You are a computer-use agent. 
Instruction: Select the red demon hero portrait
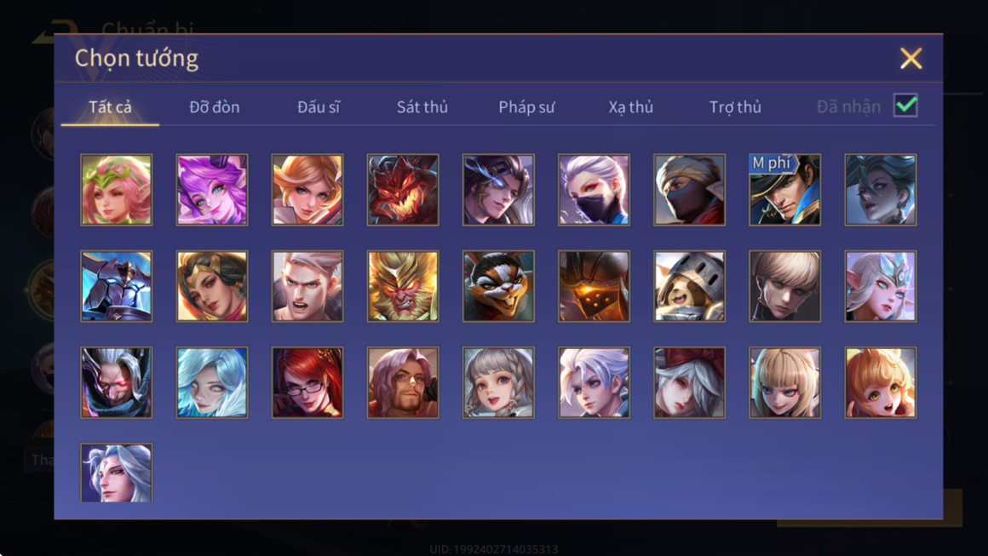click(x=403, y=190)
